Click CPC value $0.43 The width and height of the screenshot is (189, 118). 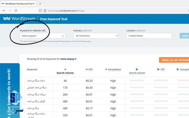[89, 88]
